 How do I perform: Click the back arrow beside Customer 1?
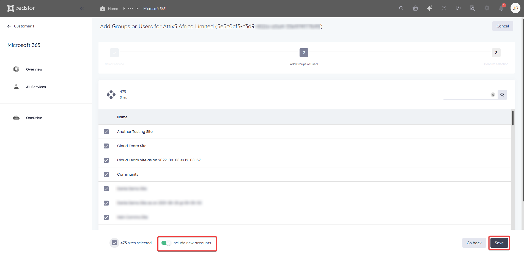(x=9, y=26)
